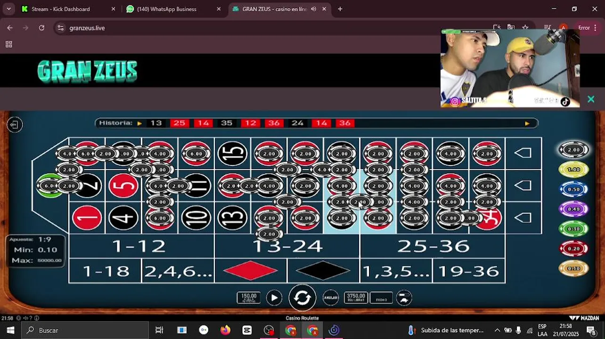
Task: Reload the granzeus.live page
Action: coord(41,28)
